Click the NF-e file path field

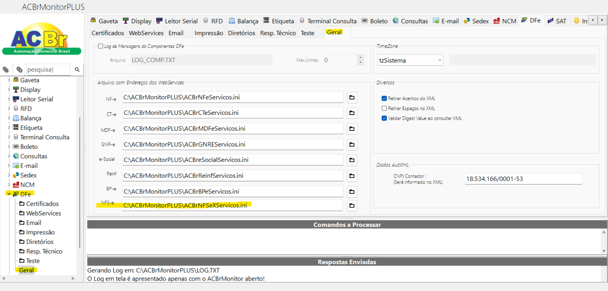tap(233, 97)
